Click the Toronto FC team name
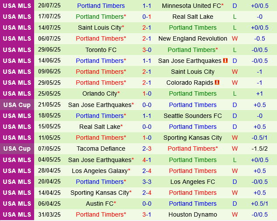This screenshot has height=221, width=277. coord(100,50)
